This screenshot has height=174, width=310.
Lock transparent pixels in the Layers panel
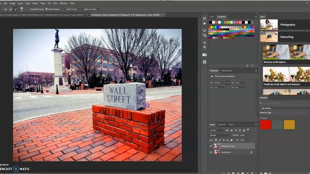tap(216, 140)
